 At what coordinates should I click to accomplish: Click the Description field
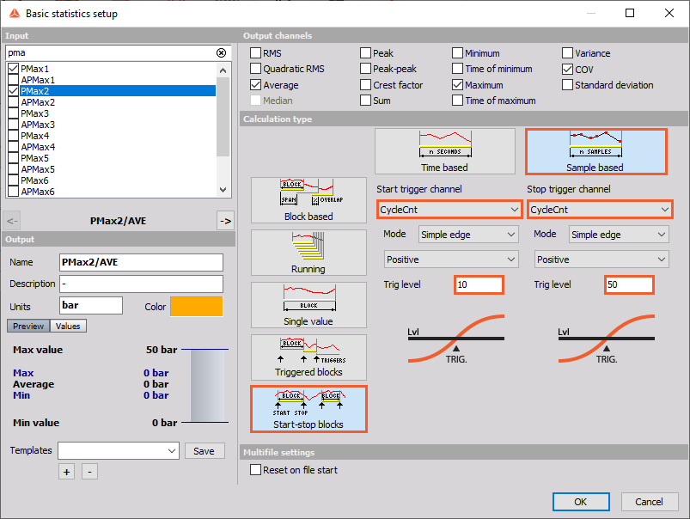click(x=141, y=284)
